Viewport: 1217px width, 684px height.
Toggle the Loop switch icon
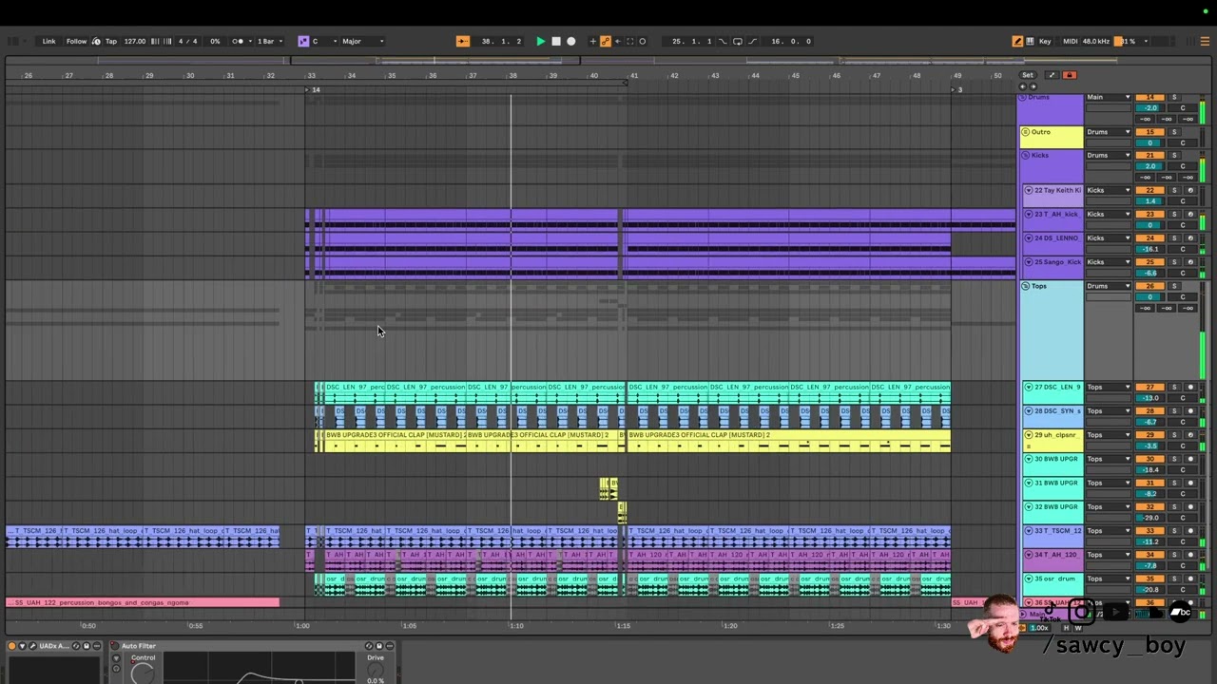coord(738,41)
